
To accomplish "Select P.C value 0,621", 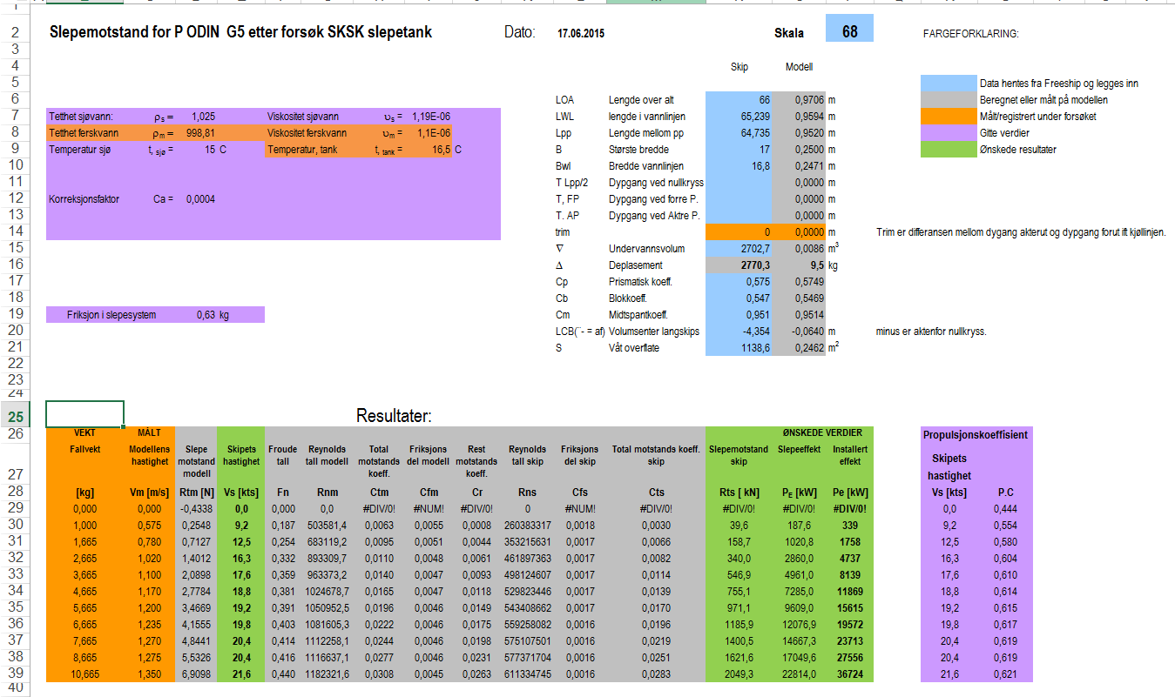I will tap(1005, 674).
